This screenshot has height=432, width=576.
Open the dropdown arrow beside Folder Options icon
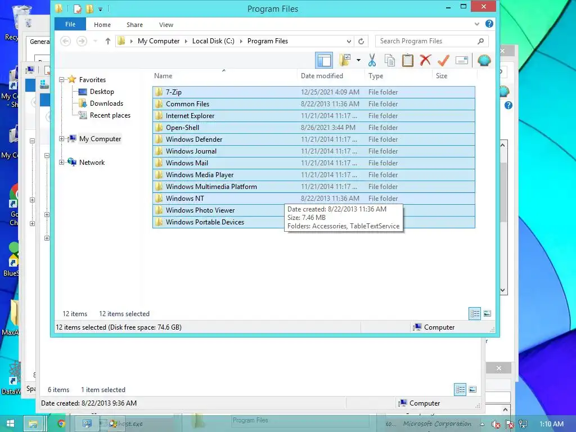click(358, 60)
